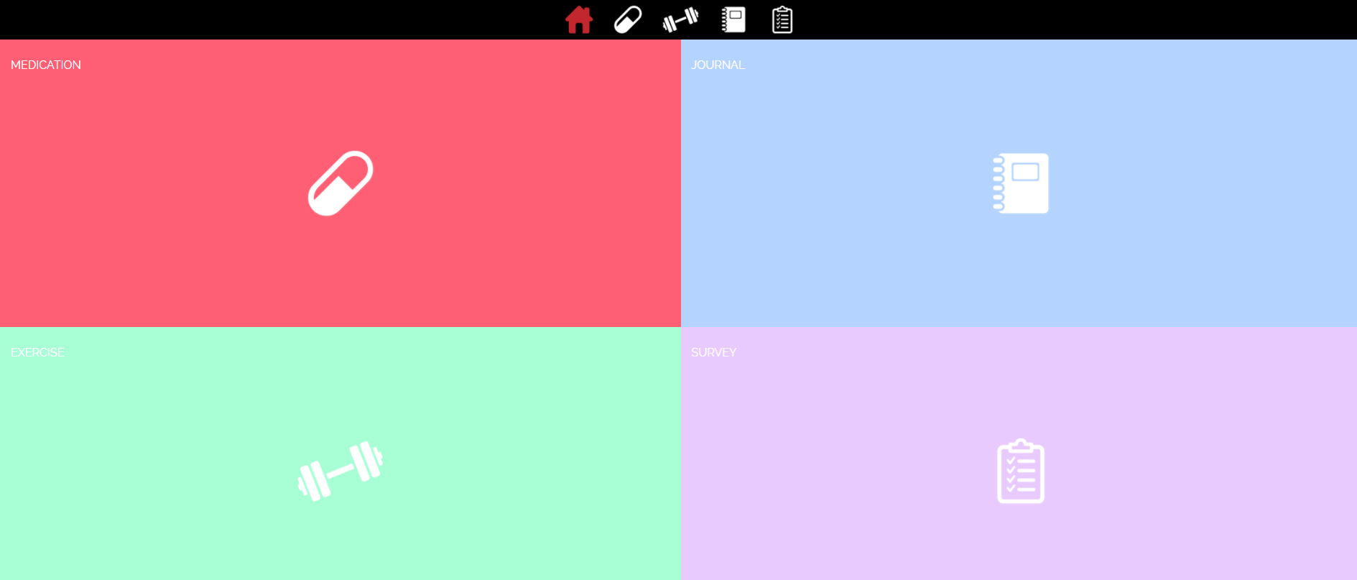Select the MEDICATION label text
The image size is (1357, 580).
click(46, 65)
